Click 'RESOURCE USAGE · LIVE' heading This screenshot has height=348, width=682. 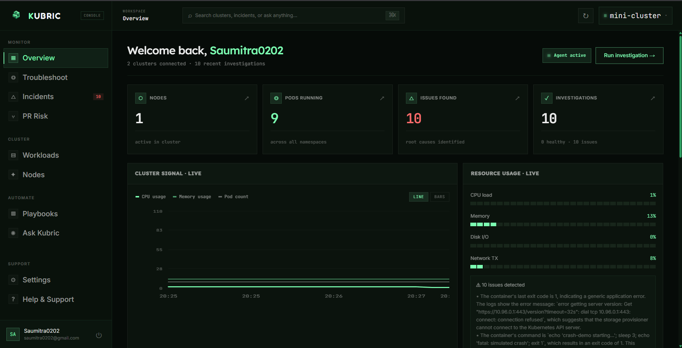coord(505,174)
